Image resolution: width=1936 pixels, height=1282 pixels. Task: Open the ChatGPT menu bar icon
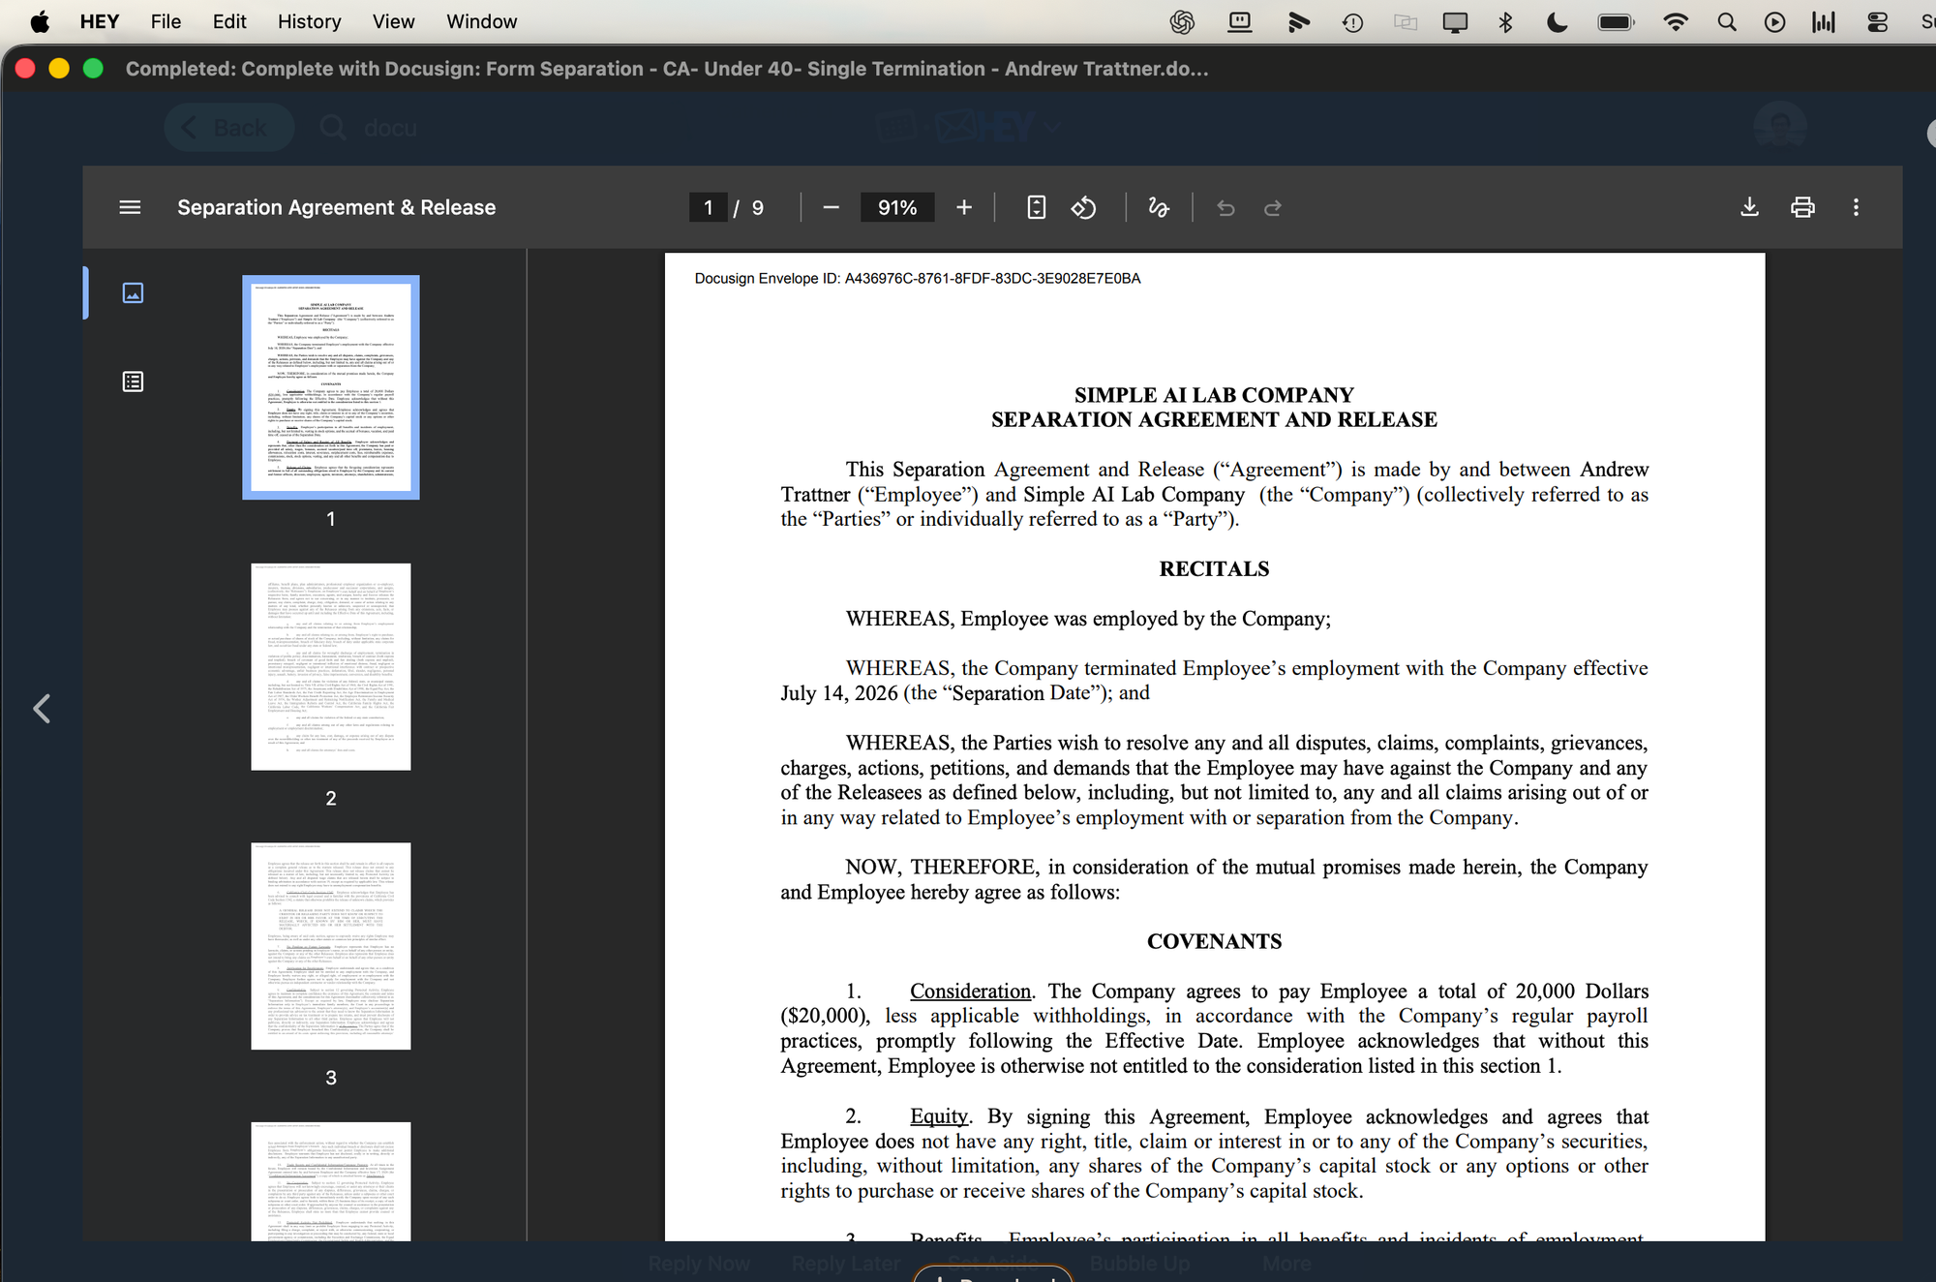[x=1182, y=21]
